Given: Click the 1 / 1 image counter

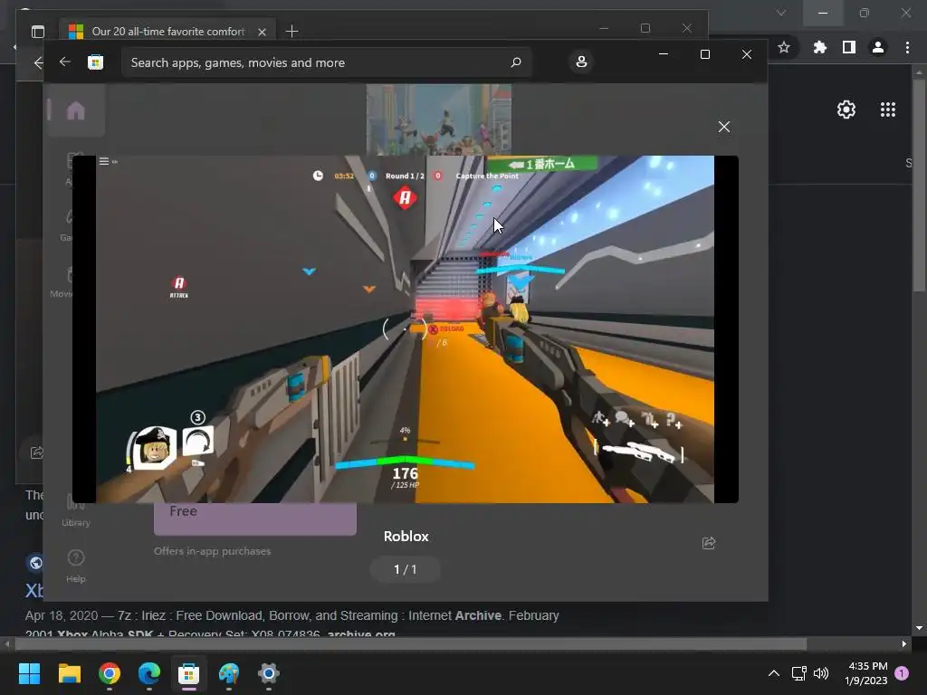Looking at the screenshot, I should (x=405, y=569).
